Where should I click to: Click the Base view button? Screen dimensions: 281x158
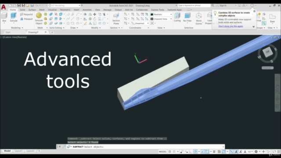click(x=272, y=18)
